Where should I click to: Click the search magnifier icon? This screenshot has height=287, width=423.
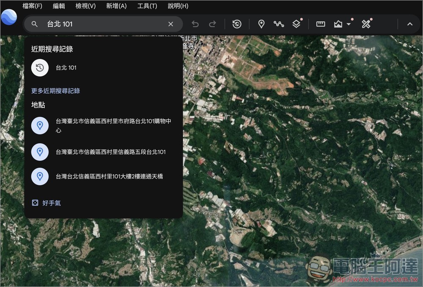coord(34,24)
